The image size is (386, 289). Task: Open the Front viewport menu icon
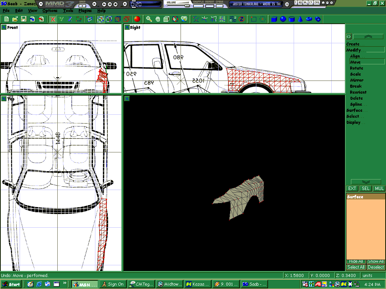tap(4, 27)
